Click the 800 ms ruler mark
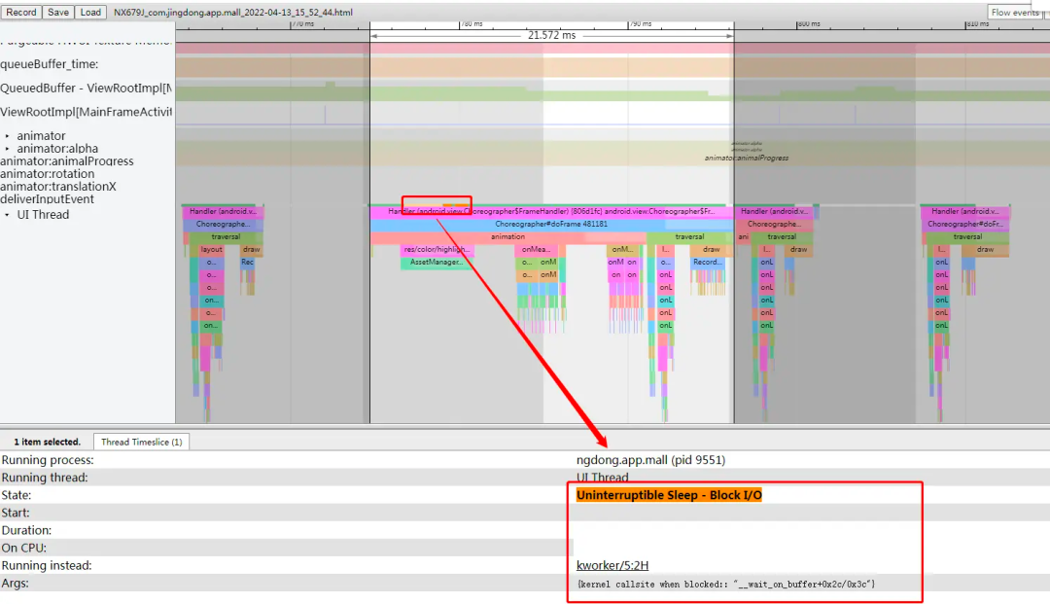1050x604 pixels. click(809, 23)
